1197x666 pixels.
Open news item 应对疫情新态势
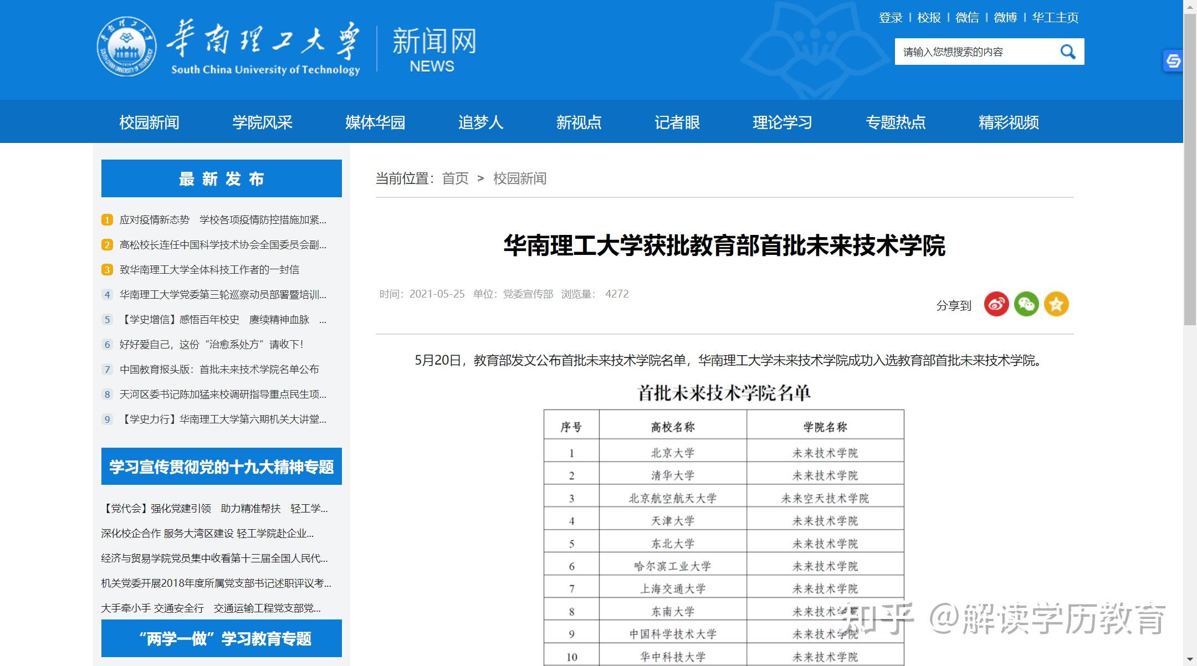pos(223,220)
